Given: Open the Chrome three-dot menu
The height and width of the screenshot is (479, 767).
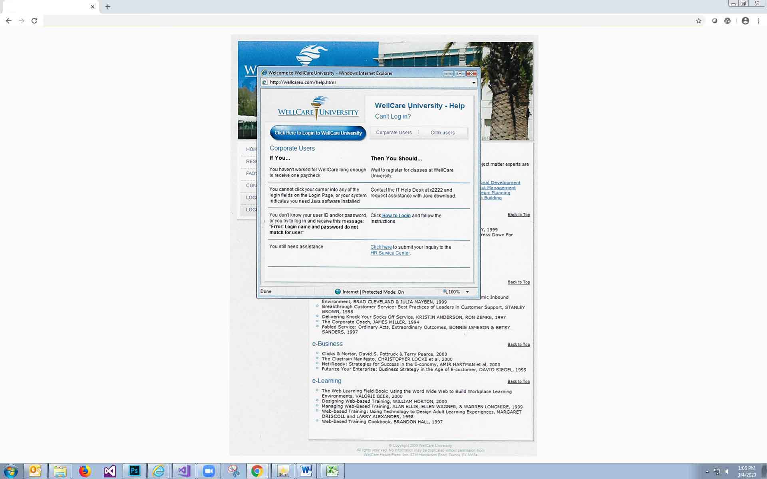Looking at the screenshot, I should 758,21.
